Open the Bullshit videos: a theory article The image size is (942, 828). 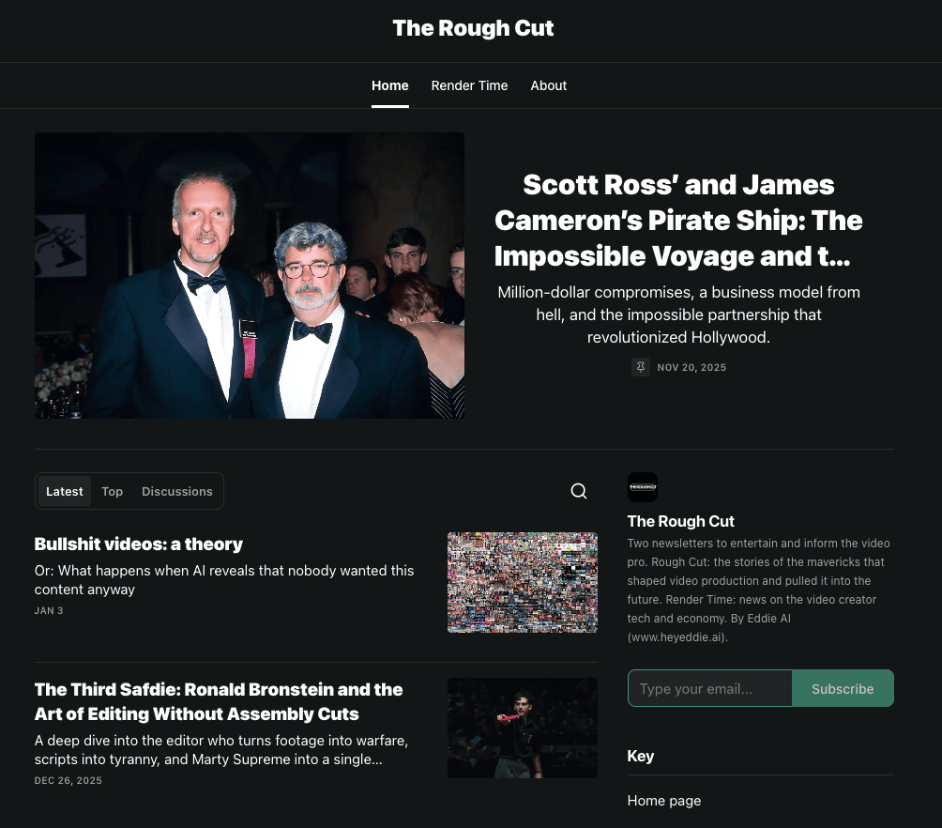click(x=139, y=544)
